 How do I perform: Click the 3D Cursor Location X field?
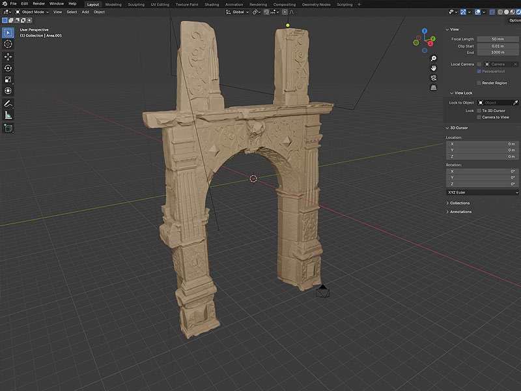(x=483, y=143)
